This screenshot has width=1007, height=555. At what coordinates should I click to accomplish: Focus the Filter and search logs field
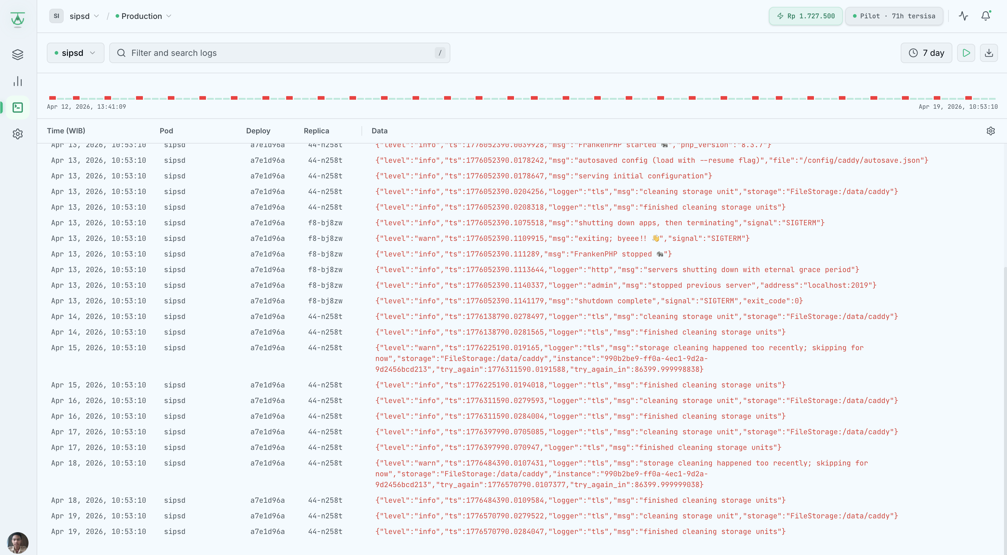280,53
